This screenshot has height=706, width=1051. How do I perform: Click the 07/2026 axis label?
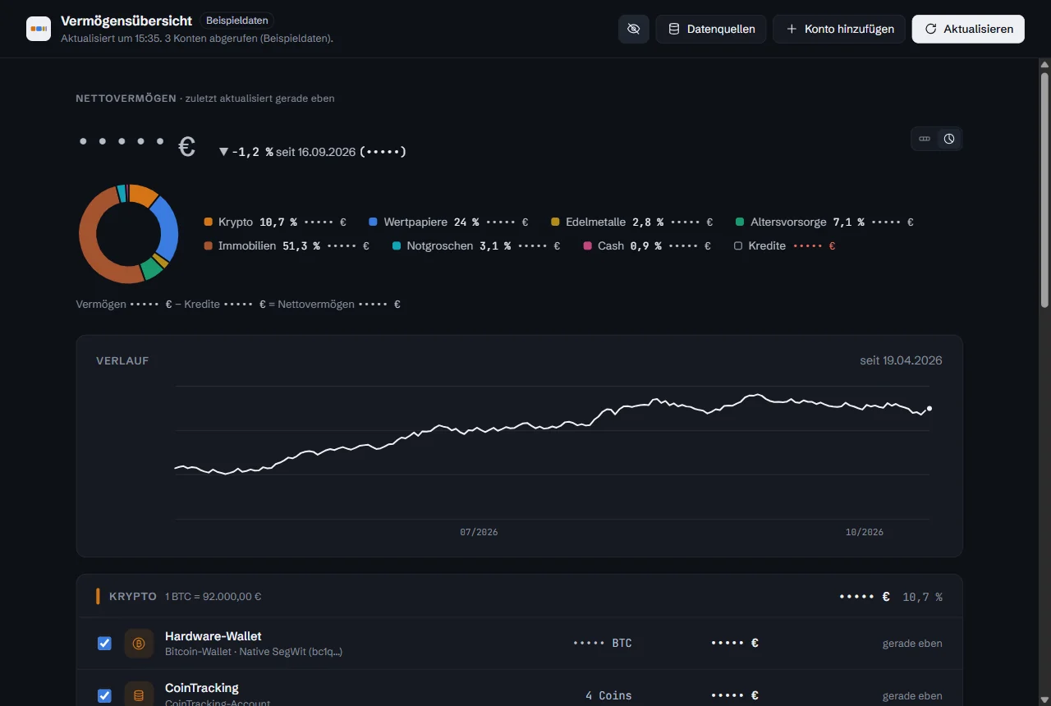[x=479, y=532]
